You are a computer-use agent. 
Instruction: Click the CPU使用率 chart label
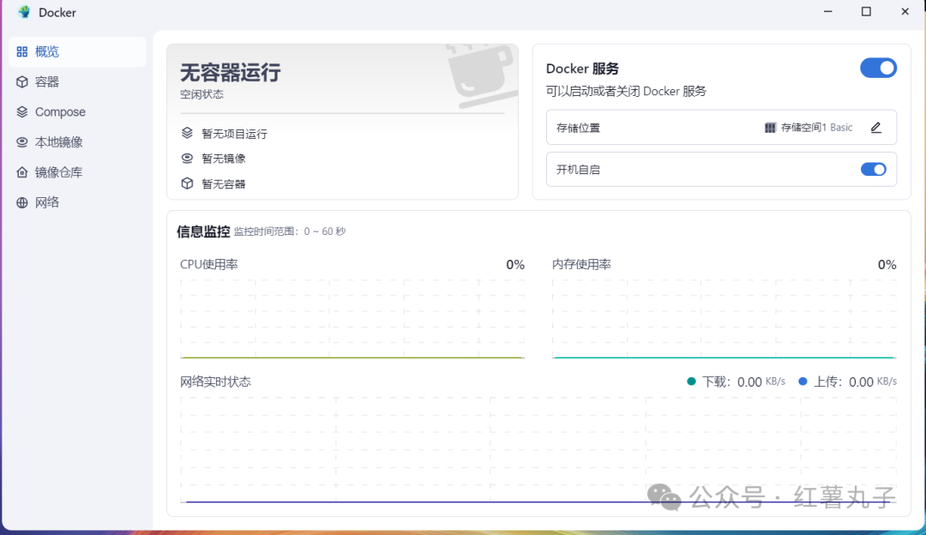click(x=209, y=265)
